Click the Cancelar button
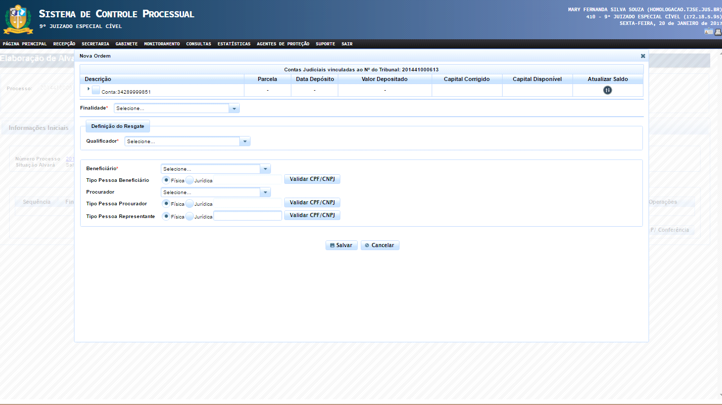The image size is (722, 405). [380, 245]
